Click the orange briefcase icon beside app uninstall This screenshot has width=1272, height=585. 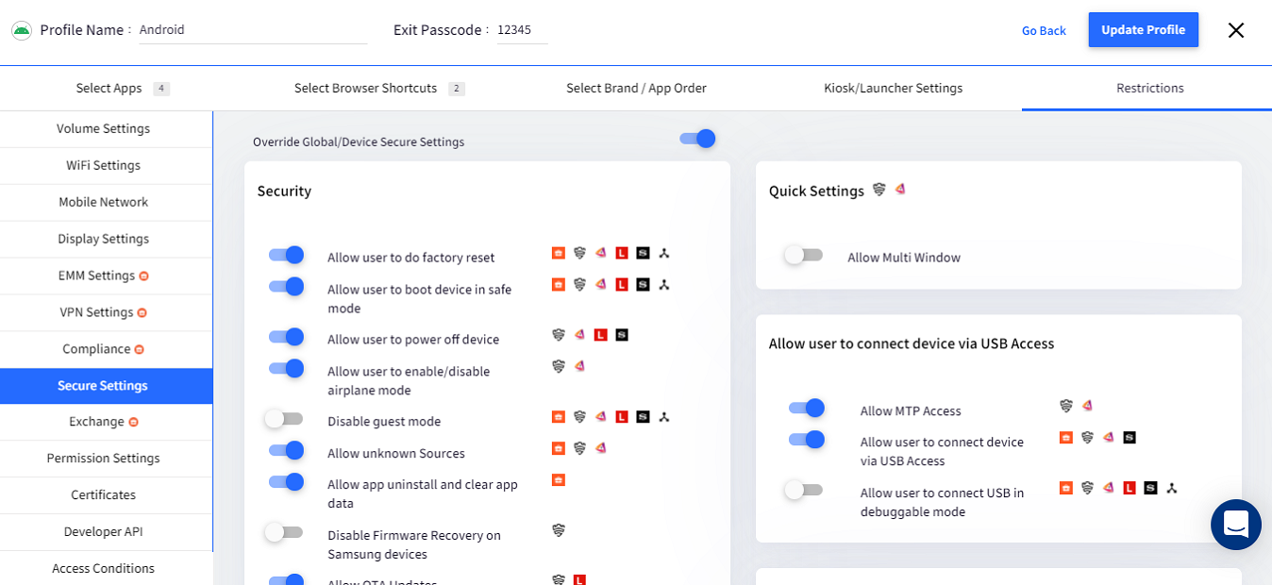coord(559,480)
